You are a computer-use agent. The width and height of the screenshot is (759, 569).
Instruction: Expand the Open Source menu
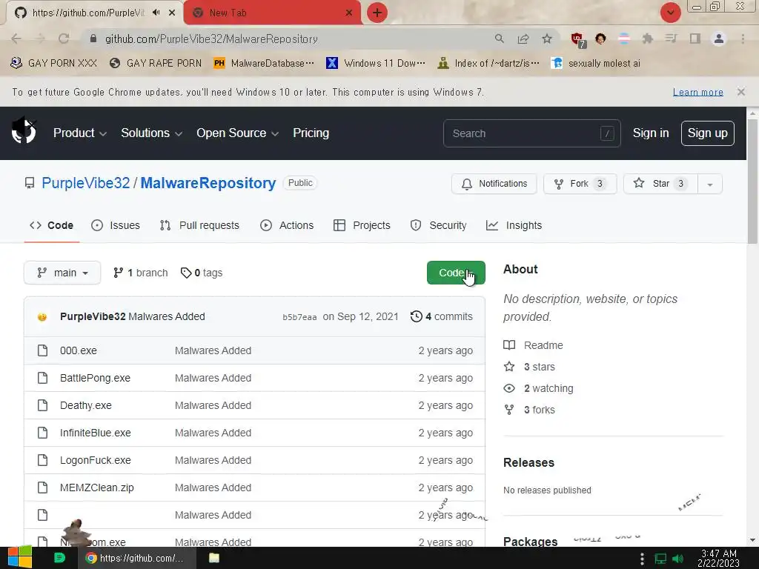point(237,133)
